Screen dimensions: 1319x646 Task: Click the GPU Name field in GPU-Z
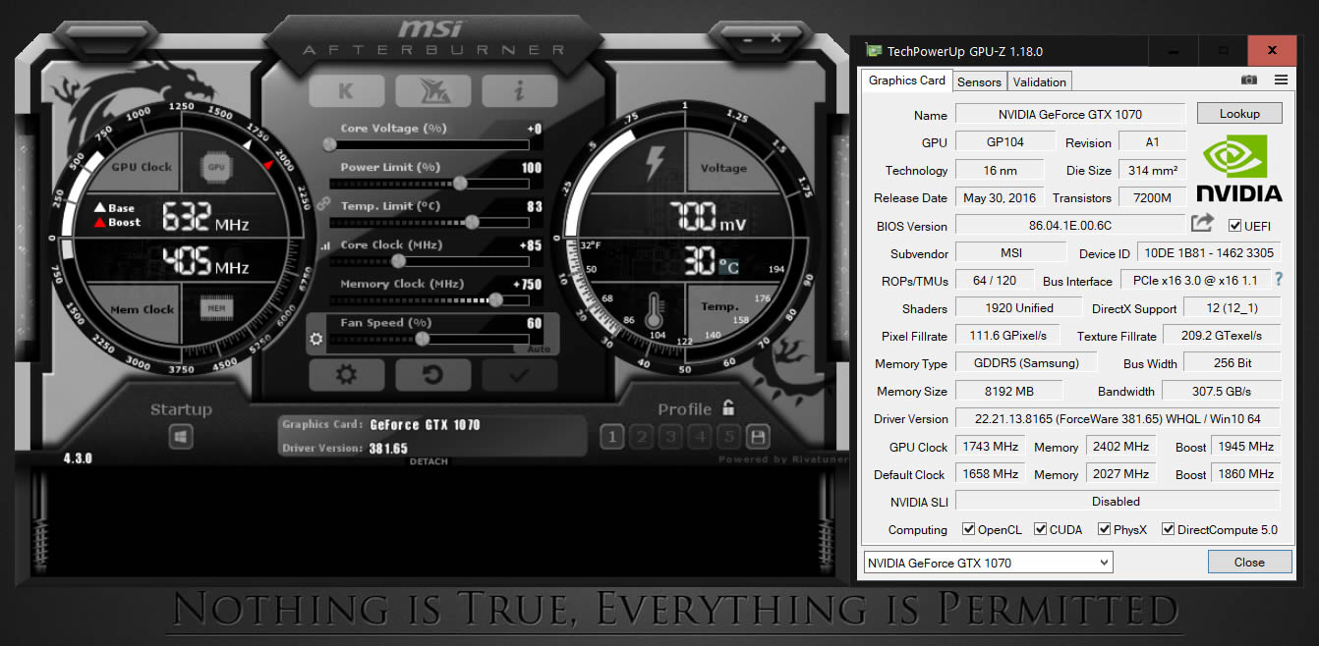1070,114
